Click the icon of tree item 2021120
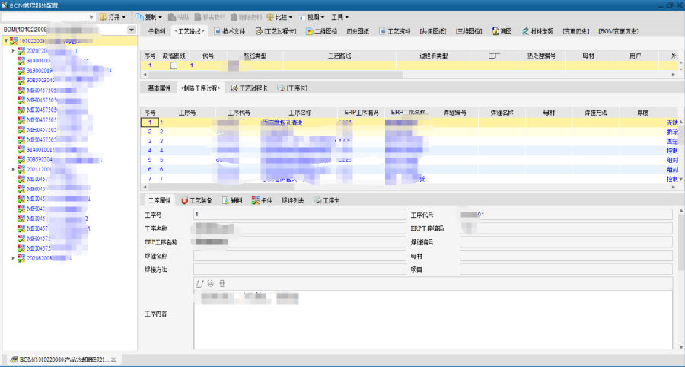The image size is (685, 367). coord(21,169)
